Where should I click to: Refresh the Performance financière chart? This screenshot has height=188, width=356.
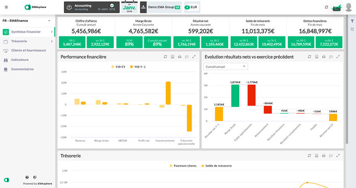165,57
